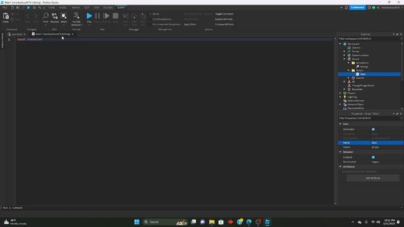404x227 pixels.
Task: Open the Find tool
Action: 45,18
